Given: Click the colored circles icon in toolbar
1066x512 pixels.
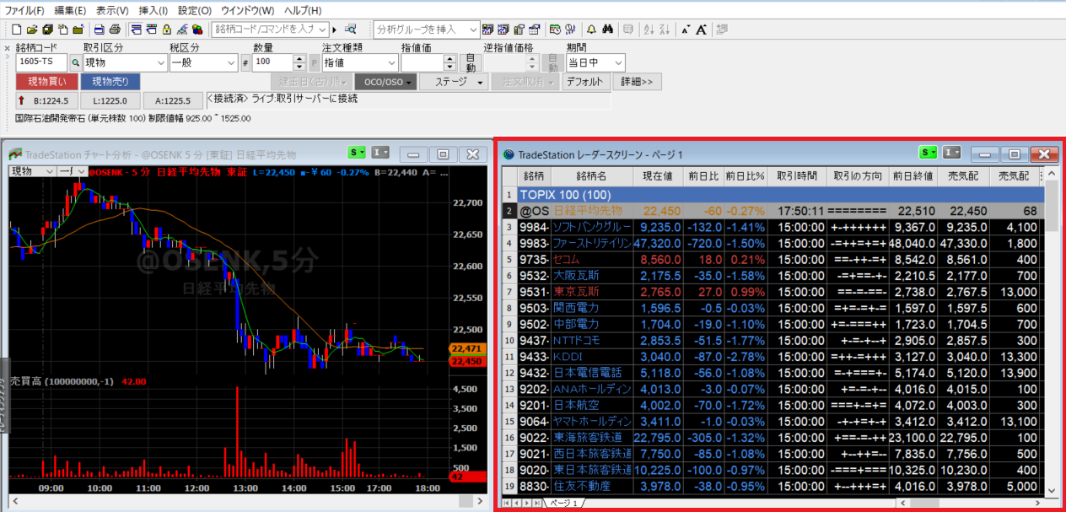Looking at the screenshot, I should point(197,30).
